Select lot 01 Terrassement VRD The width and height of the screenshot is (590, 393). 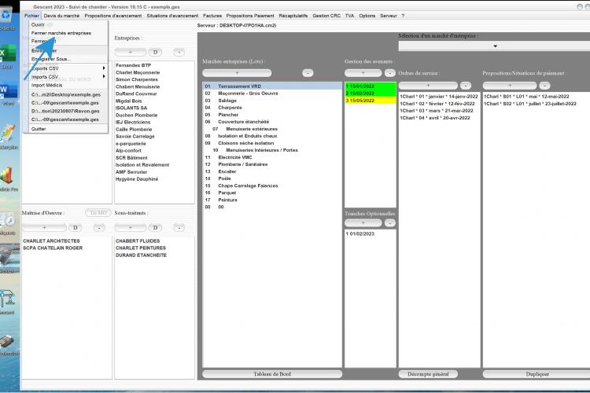pyautogui.click(x=272, y=86)
